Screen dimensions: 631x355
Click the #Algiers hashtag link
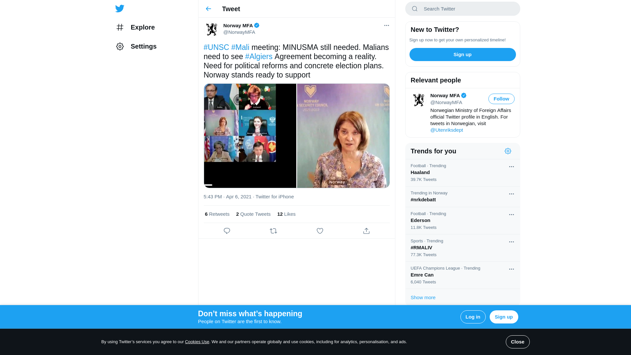pyautogui.click(x=259, y=56)
